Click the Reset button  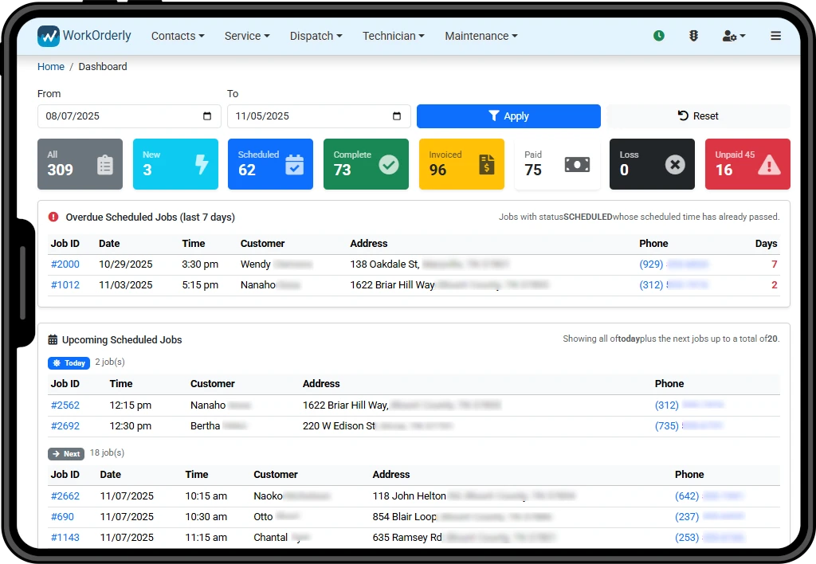pyautogui.click(x=698, y=116)
